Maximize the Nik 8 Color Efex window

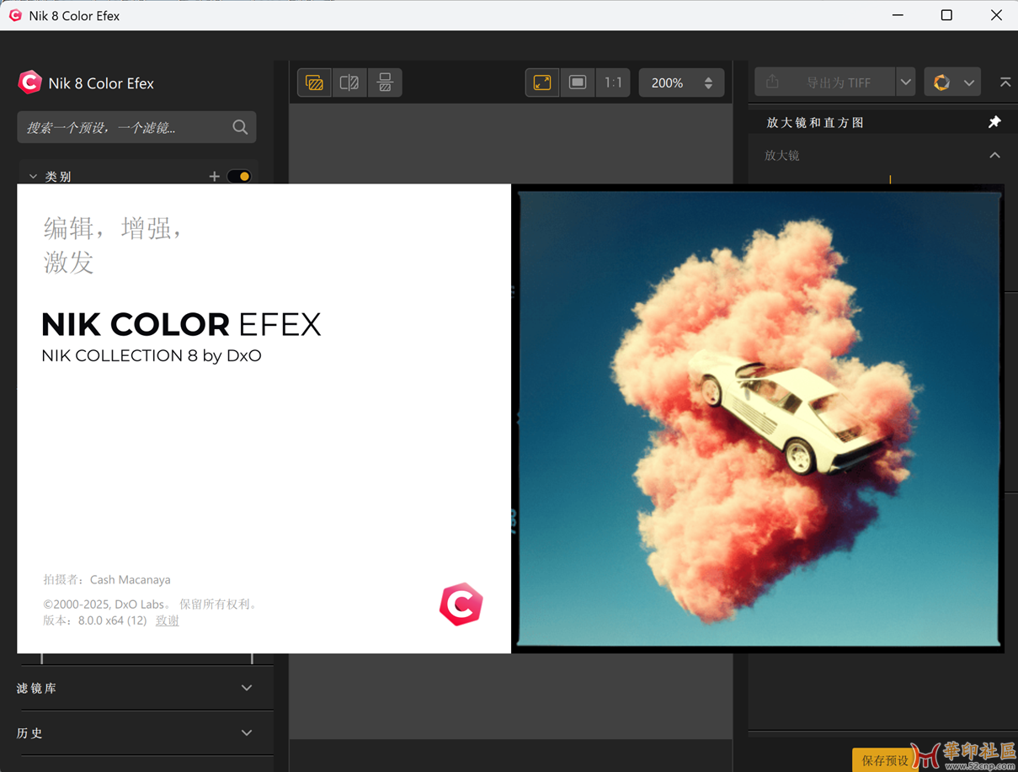[x=946, y=15]
